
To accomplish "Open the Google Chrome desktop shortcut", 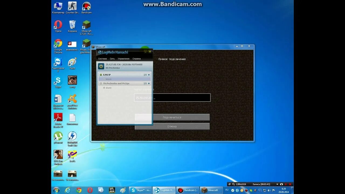I will pos(58,46).
